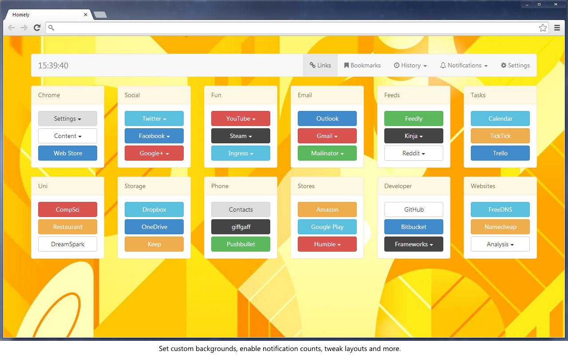Expand the Steam dropdown
This screenshot has height=355, width=568.
point(241,136)
